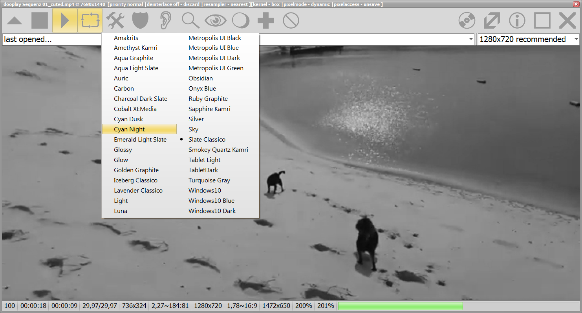The image size is (582, 313).
Task: Click the shield icon
Action: 140,20
